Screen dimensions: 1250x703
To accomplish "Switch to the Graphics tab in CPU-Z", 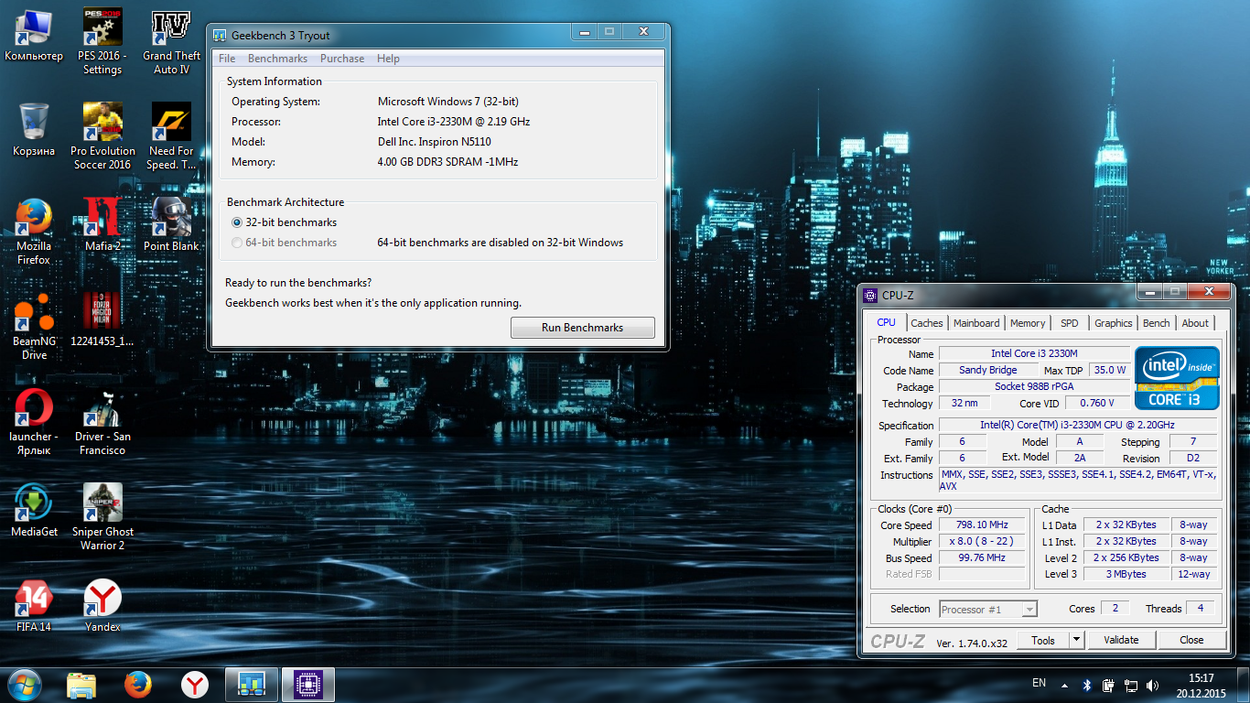I will click(x=1113, y=323).
